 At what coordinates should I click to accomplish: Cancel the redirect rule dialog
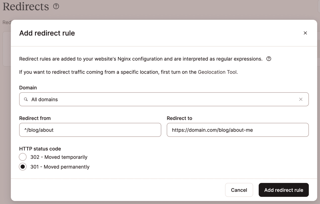[x=239, y=190]
